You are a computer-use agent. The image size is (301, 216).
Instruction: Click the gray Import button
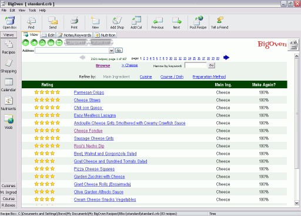(76, 42)
